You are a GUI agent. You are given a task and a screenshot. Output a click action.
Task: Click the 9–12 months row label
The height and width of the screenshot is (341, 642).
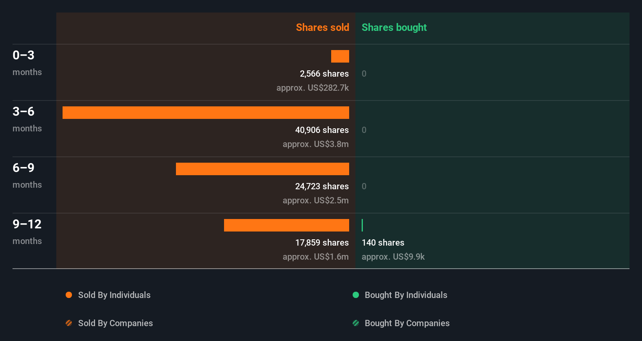[27, 232]
